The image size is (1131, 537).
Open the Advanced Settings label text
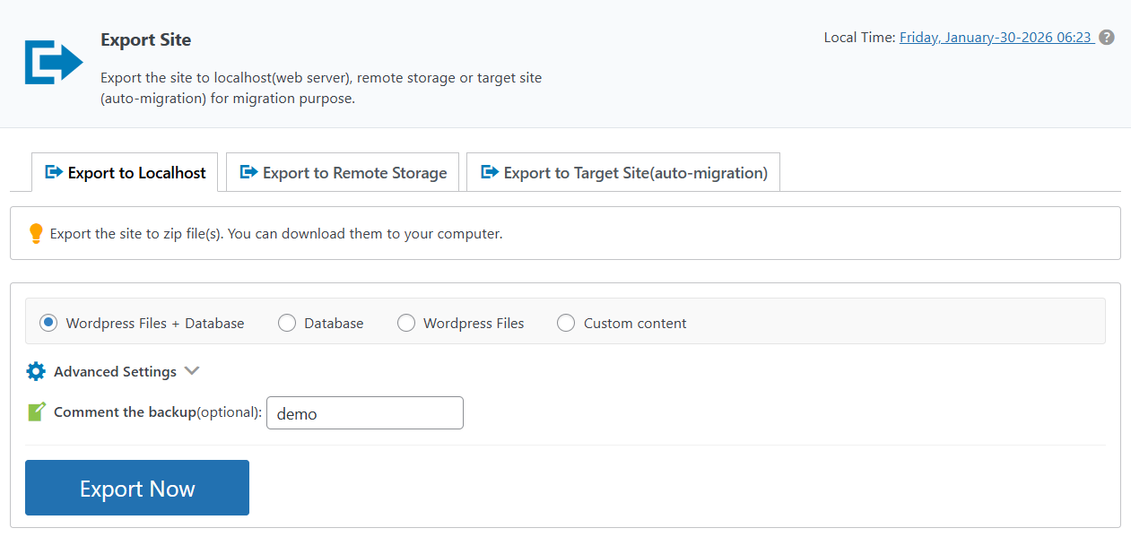pyautogui.click(x=115, y=371)
